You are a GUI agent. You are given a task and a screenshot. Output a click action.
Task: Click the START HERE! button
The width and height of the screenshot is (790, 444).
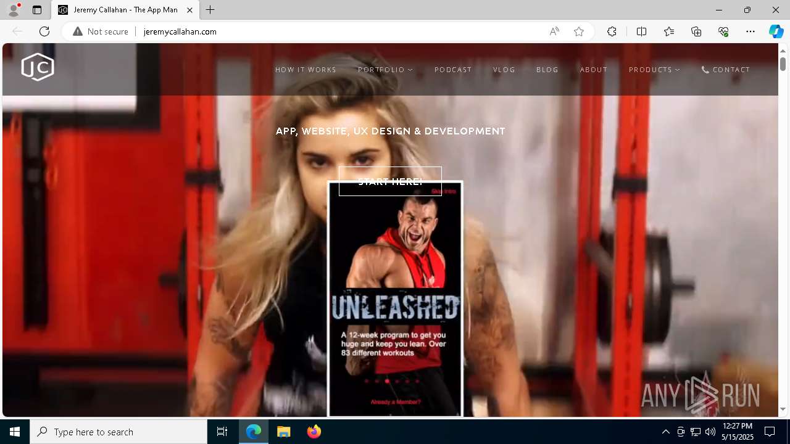(390, 181)
